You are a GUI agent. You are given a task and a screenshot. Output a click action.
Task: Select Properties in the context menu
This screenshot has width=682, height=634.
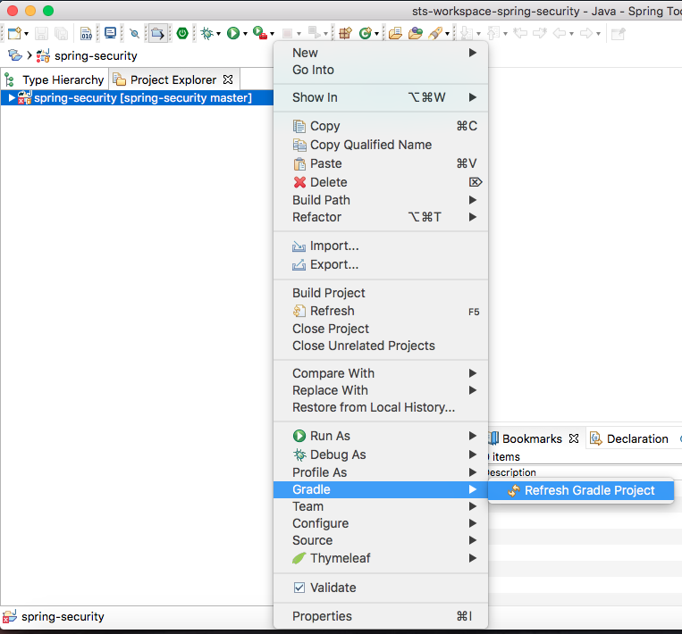click(x=322, y=616)
